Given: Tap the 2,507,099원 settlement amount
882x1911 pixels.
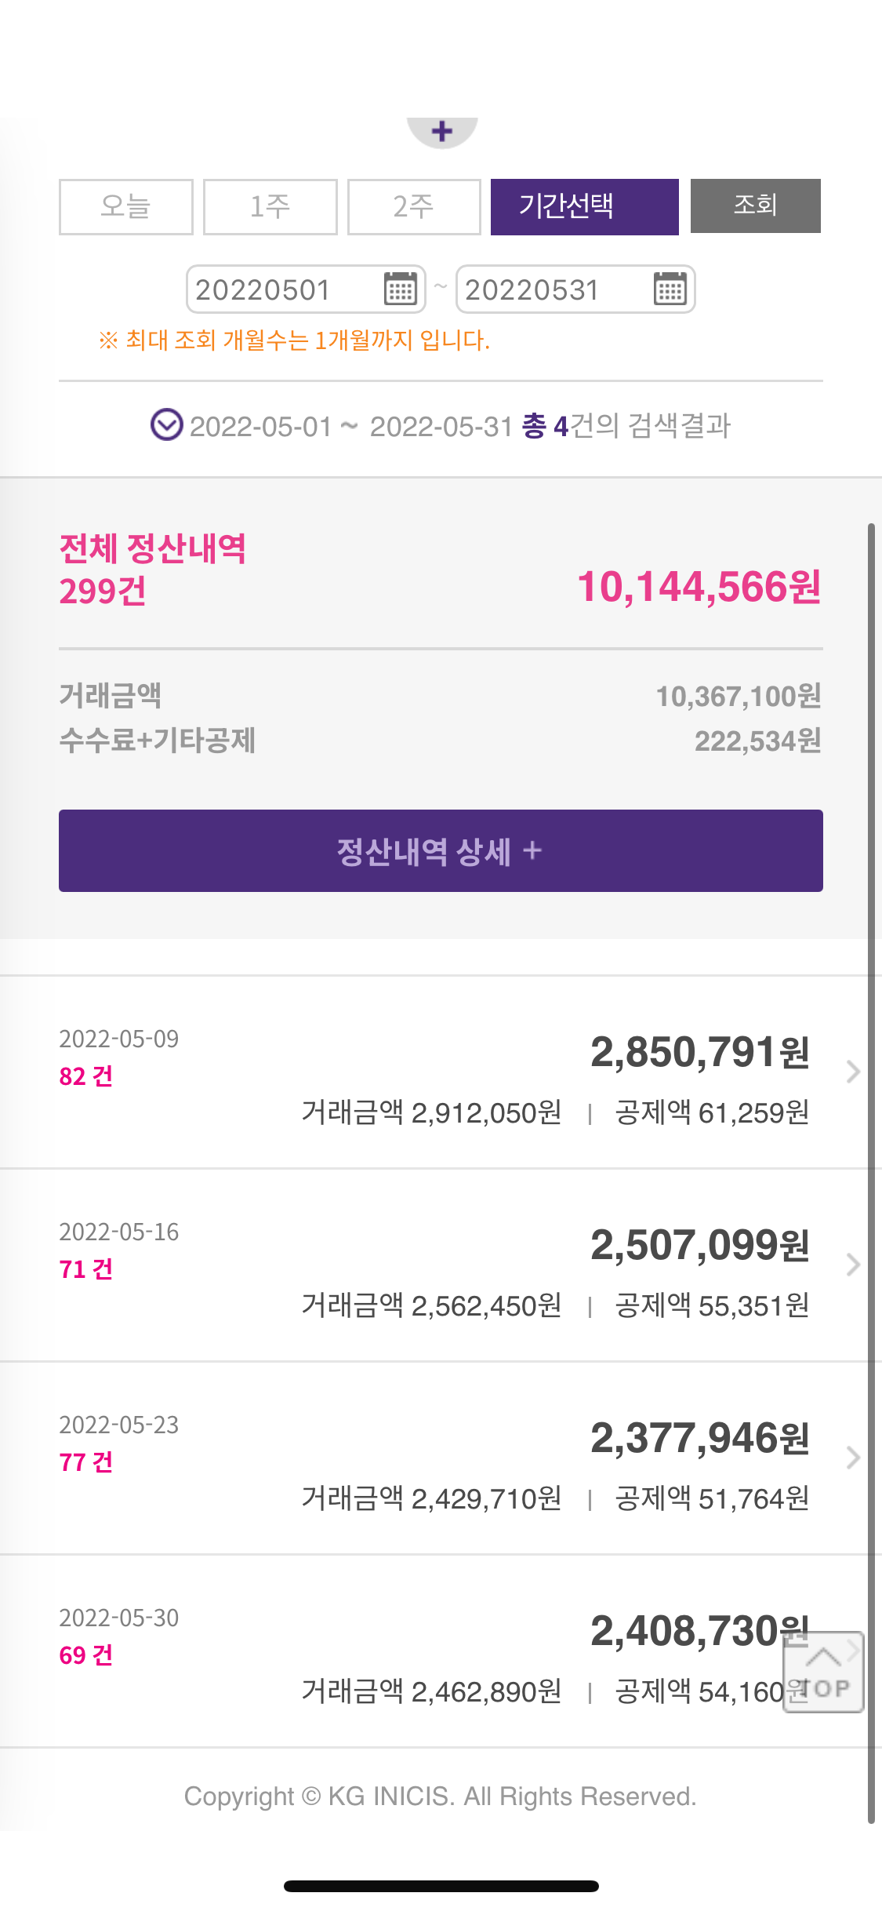Looking at the screenshot, I should 699,1245.
